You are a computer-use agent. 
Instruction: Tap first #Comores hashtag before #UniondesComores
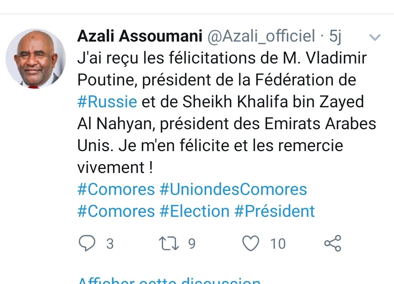116,189
